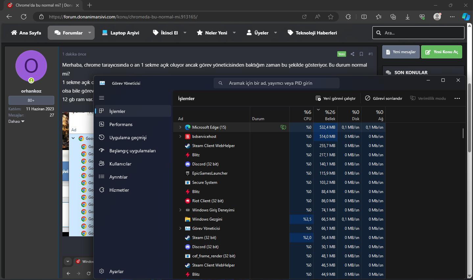
Task: Open orhankoz's purple avatar
Action: [x=31, y=66]
